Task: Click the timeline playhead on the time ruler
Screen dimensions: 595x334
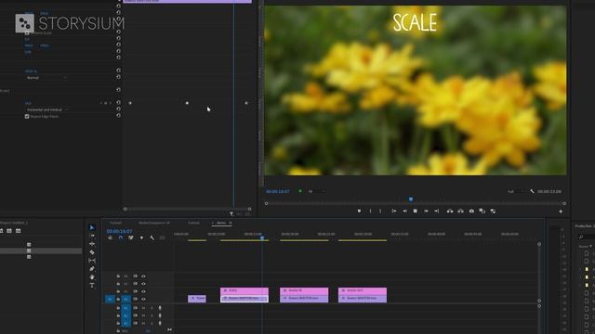Action: (x=262, y=238)
